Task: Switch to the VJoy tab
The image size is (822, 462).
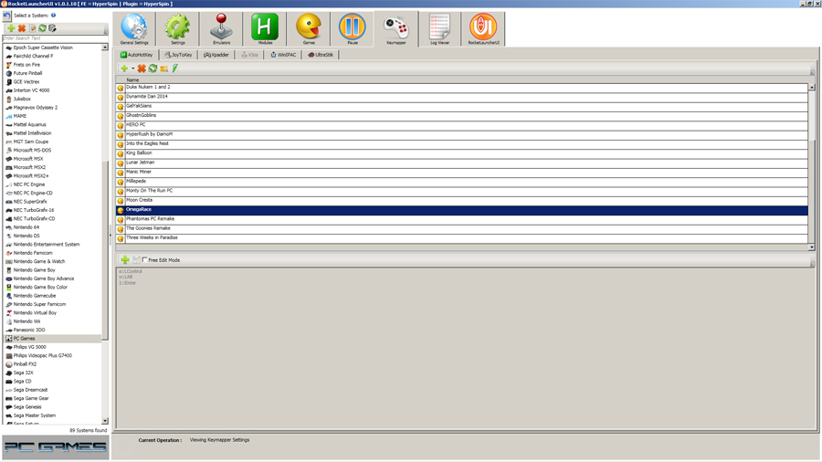Action: [249, 55]
